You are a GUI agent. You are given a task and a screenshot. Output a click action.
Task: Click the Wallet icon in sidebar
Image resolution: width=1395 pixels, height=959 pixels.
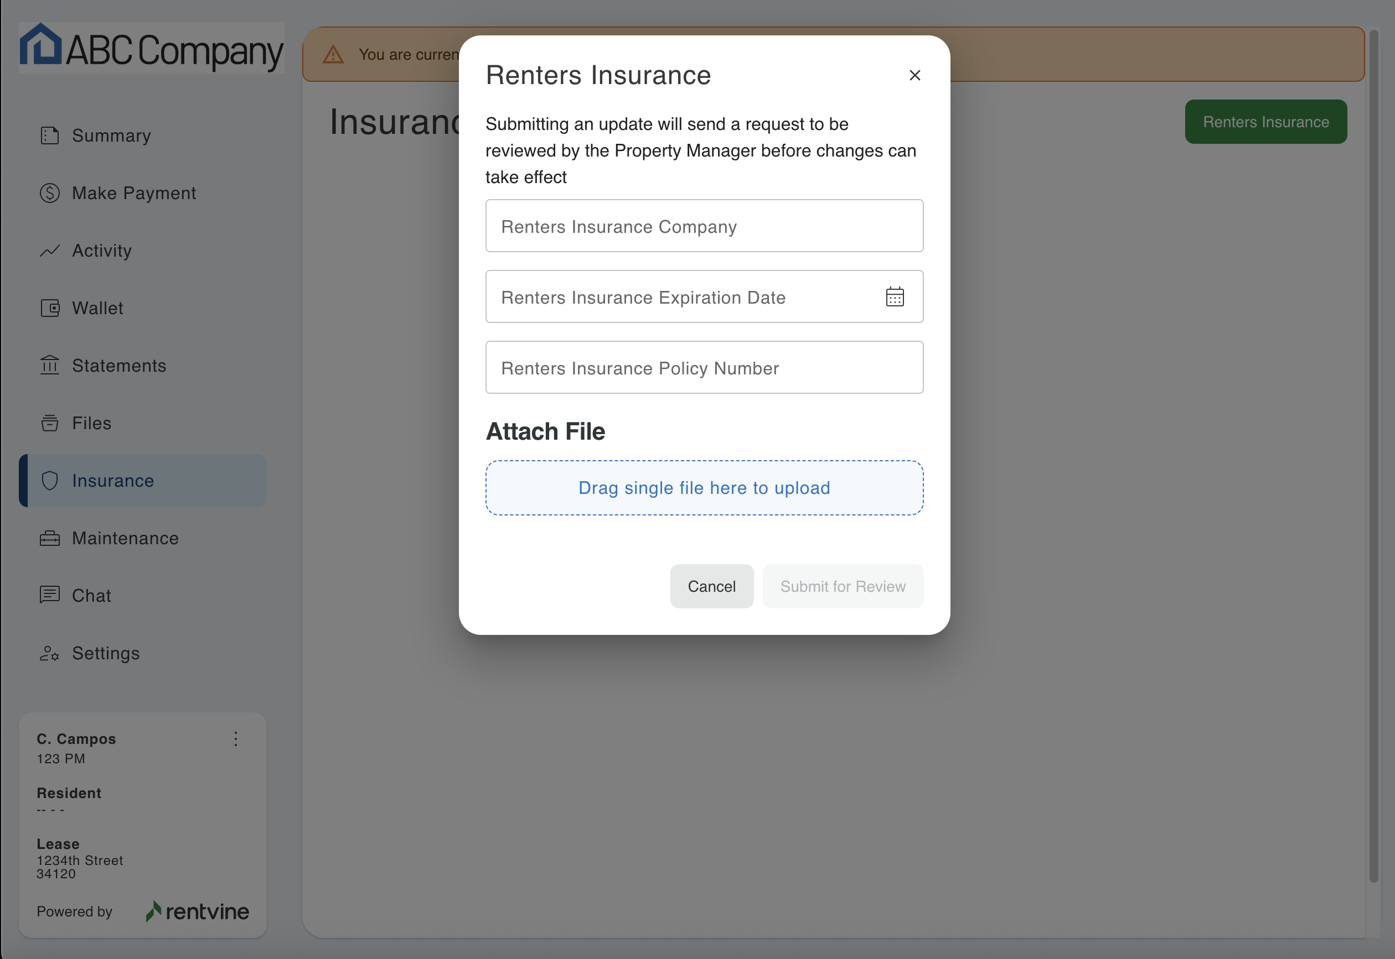(x=49, y=308)
